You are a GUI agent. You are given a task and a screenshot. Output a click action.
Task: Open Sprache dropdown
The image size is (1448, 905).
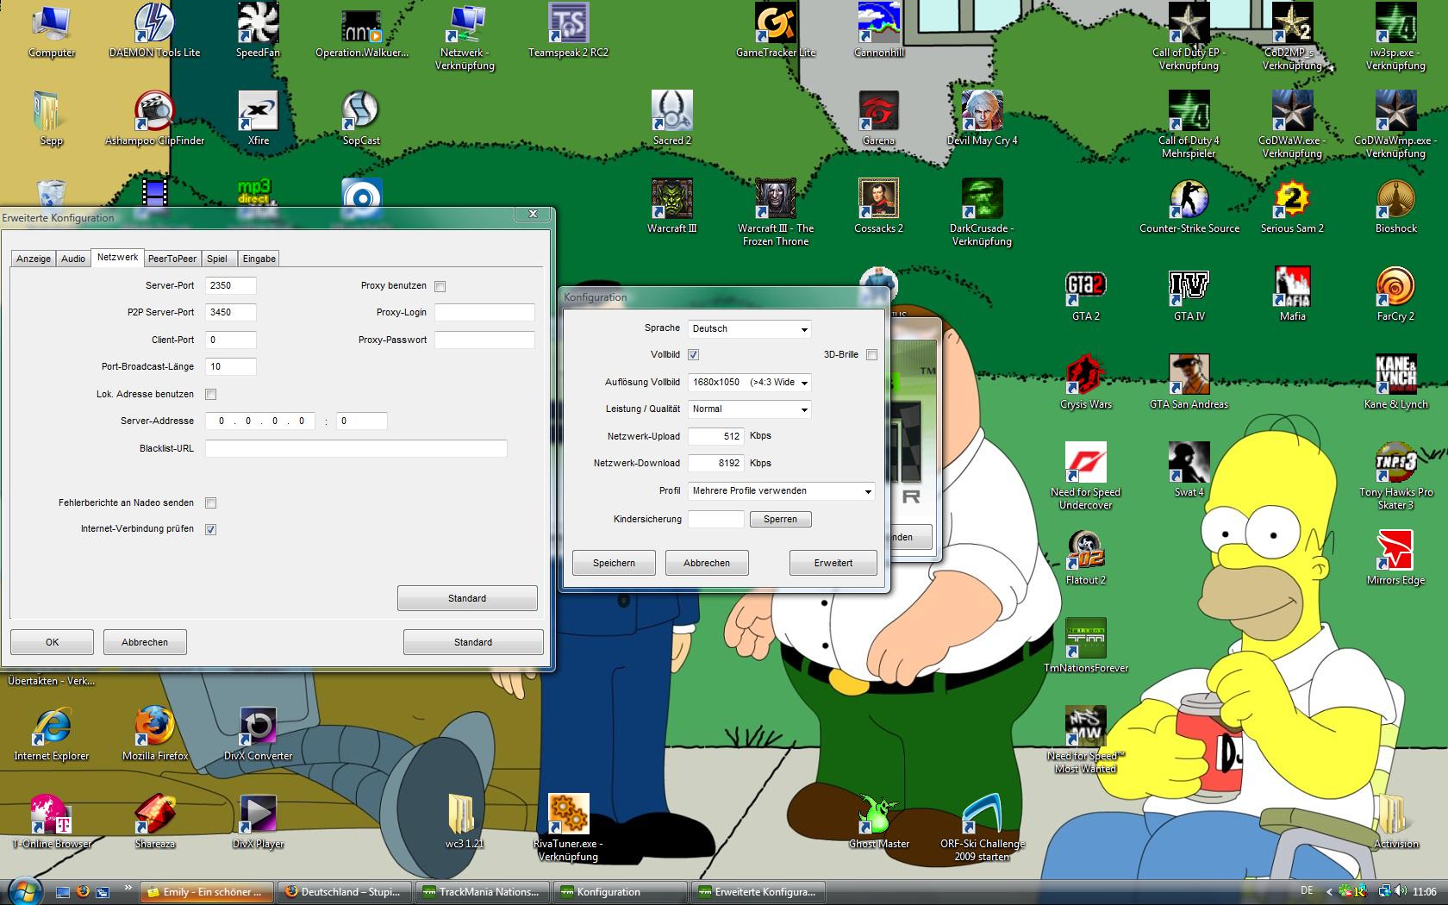[749, 328]
